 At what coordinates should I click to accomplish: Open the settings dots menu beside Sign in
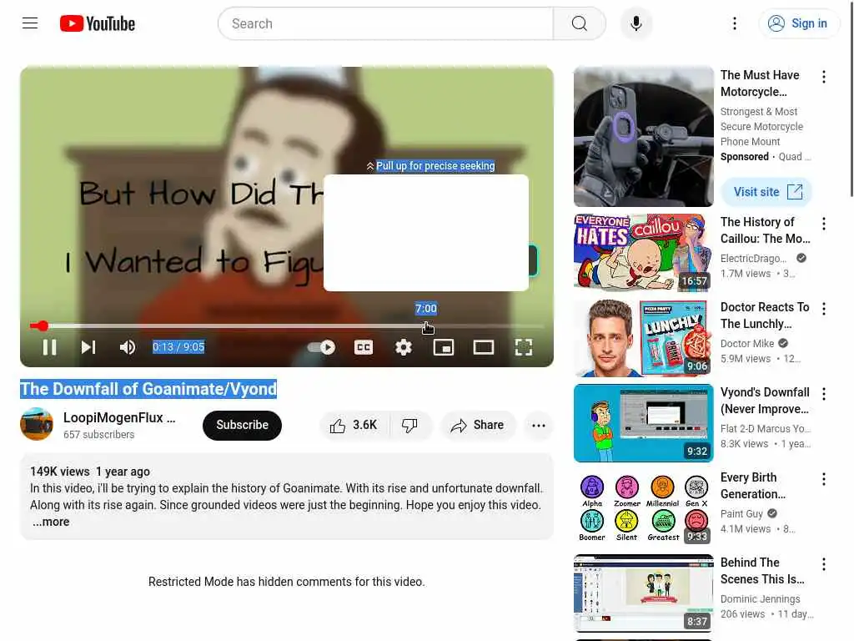tap(734, 23)
